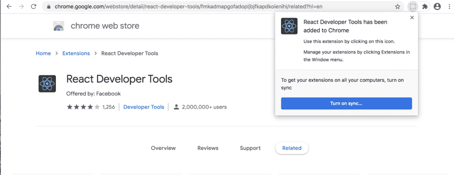Reload the page with the refresh icon

[34, 6]
